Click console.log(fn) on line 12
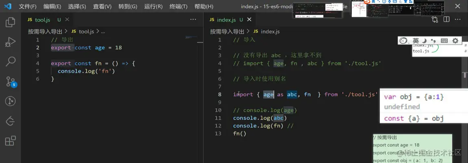468x163 pixels. pyautogui.click(x=258, y=126)
